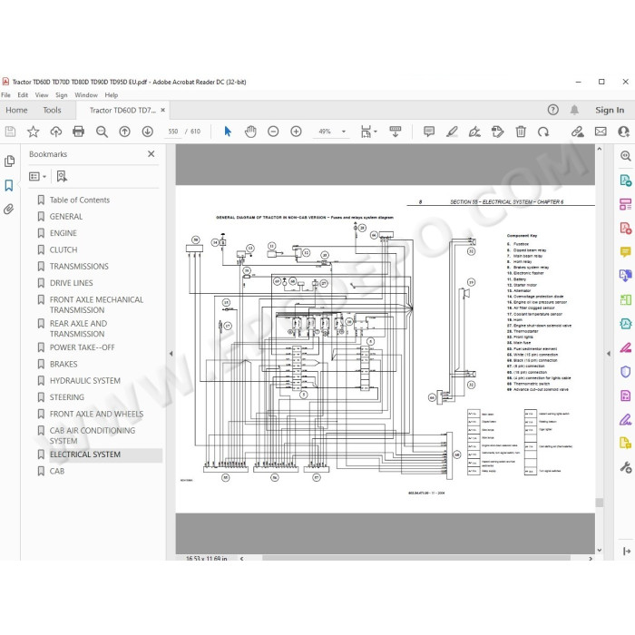Viewport: 635px width, 635px height.
Task: Open the HYDRAULIC SYSTEM bookmark
Action: [x=85, y=381]
